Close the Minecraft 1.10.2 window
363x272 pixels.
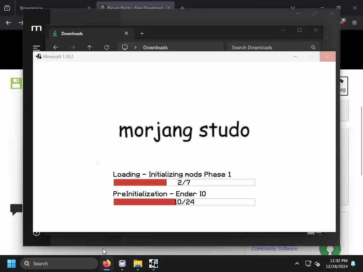coord(328,56)
